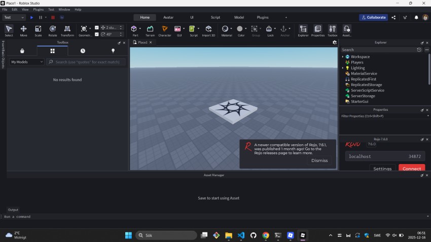Open the File menu
Screen dimensions: 431x242
[x=5, y=9]
